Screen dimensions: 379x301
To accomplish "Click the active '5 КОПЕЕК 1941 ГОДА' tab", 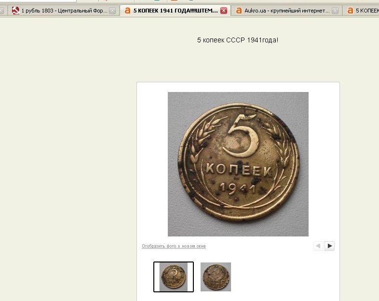I will pos(176,11).
